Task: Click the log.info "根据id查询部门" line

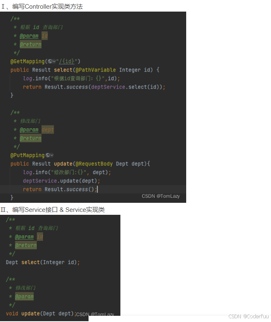Action: click(x=72, y=79)
